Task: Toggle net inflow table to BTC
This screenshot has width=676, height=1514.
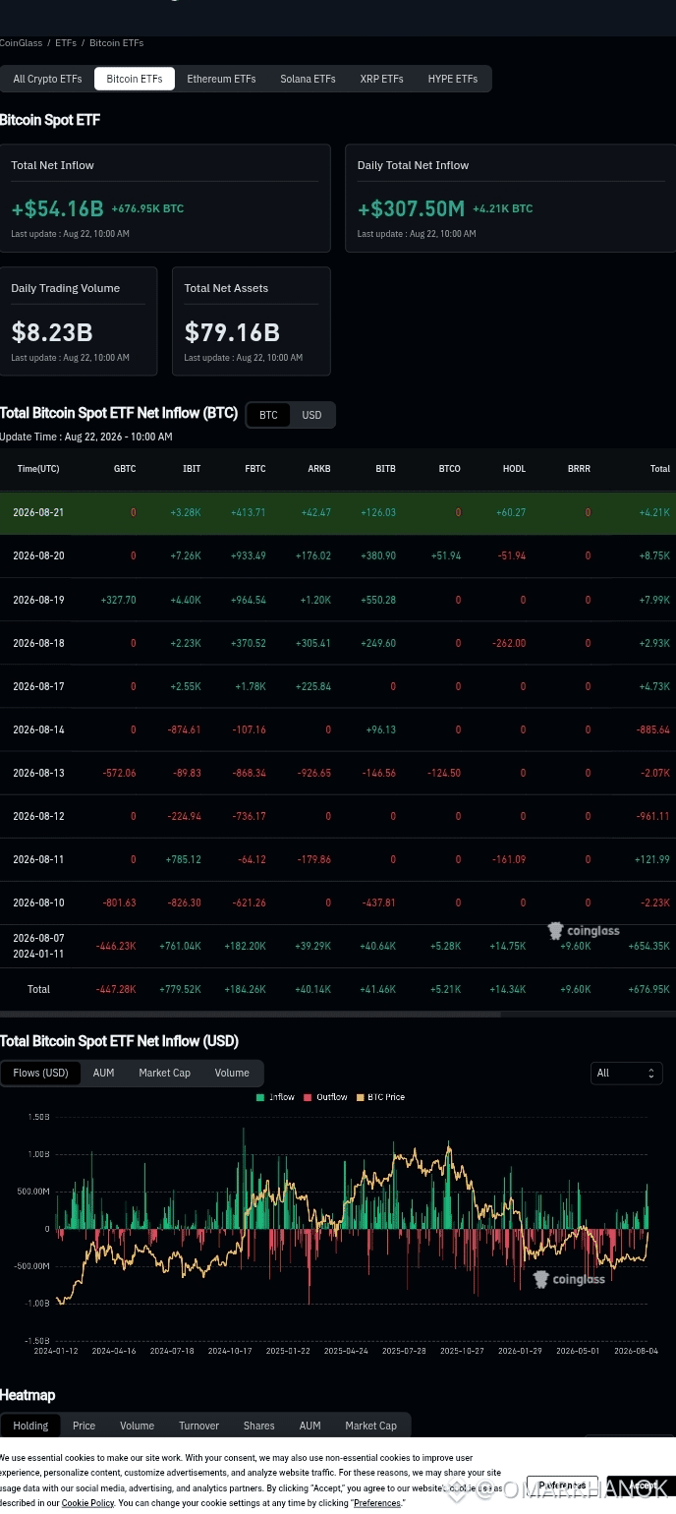Action: [268, 415]
